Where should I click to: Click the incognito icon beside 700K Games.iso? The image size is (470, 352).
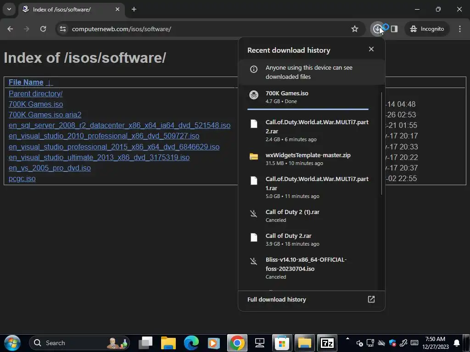253,94
